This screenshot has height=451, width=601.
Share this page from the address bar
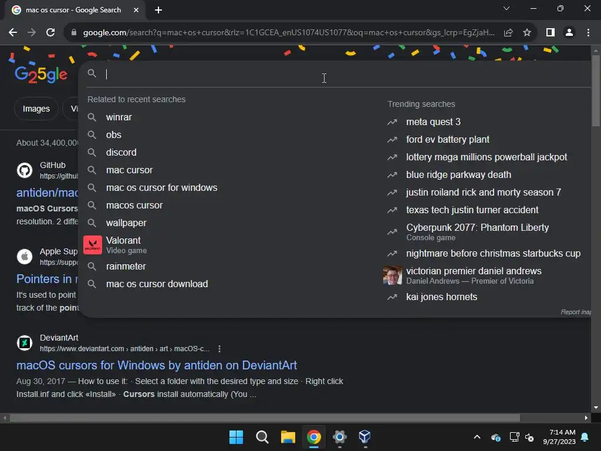click(x=508, y=33)
